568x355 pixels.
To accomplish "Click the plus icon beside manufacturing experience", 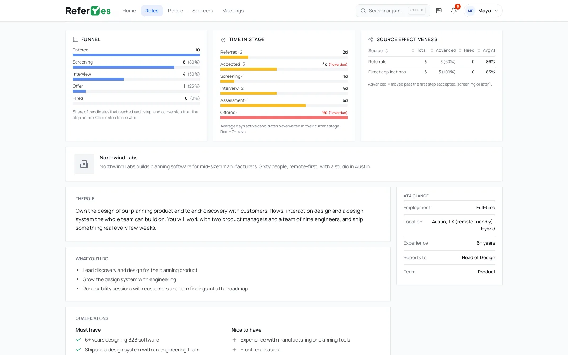I will point(234,340).
